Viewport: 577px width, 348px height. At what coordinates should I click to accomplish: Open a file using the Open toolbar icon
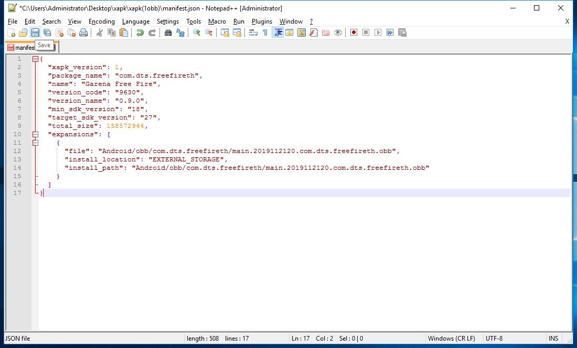coord(23,32)
